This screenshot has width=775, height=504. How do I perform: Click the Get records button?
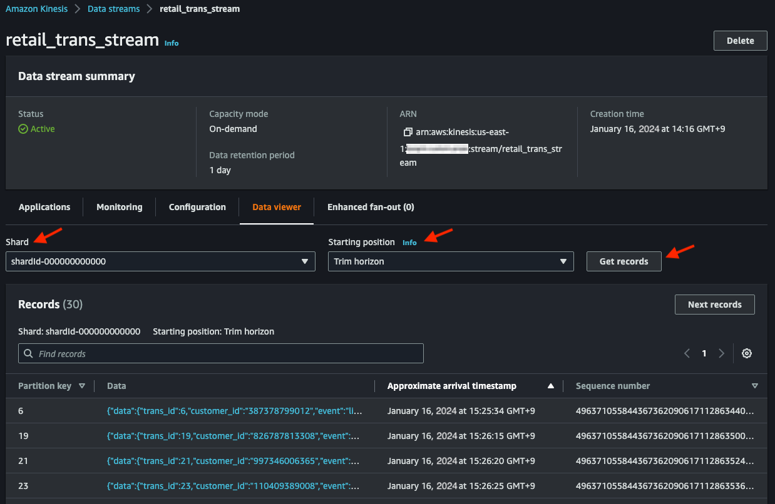[624, 261]
